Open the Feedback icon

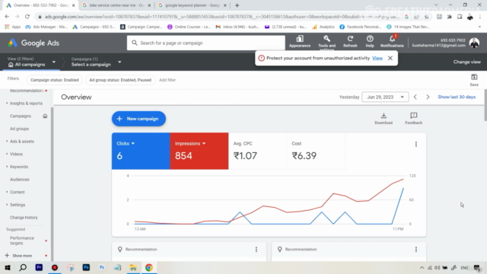point(413,119)
